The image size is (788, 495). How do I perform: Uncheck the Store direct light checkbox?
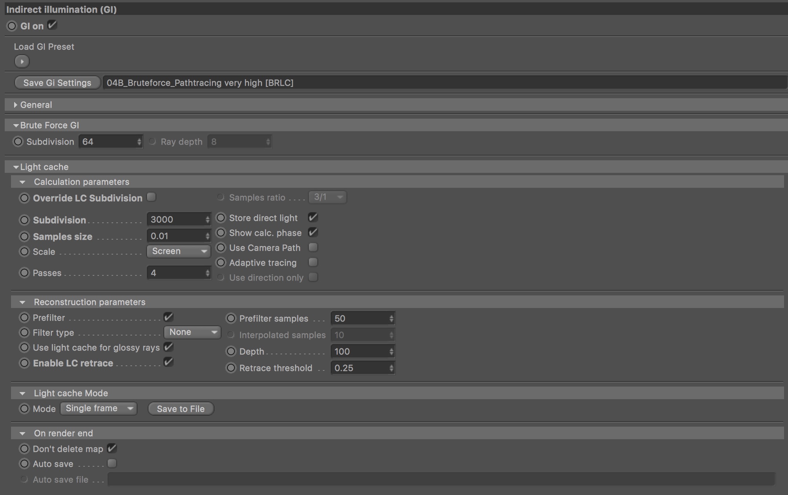coord(313,217)
